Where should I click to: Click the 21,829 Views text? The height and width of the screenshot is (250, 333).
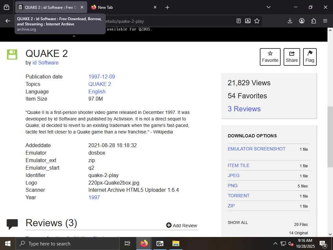coord(249,83)
